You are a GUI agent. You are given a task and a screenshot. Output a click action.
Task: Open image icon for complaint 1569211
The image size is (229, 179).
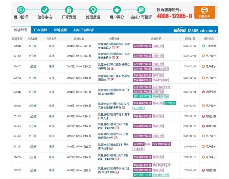pos(123,107)
